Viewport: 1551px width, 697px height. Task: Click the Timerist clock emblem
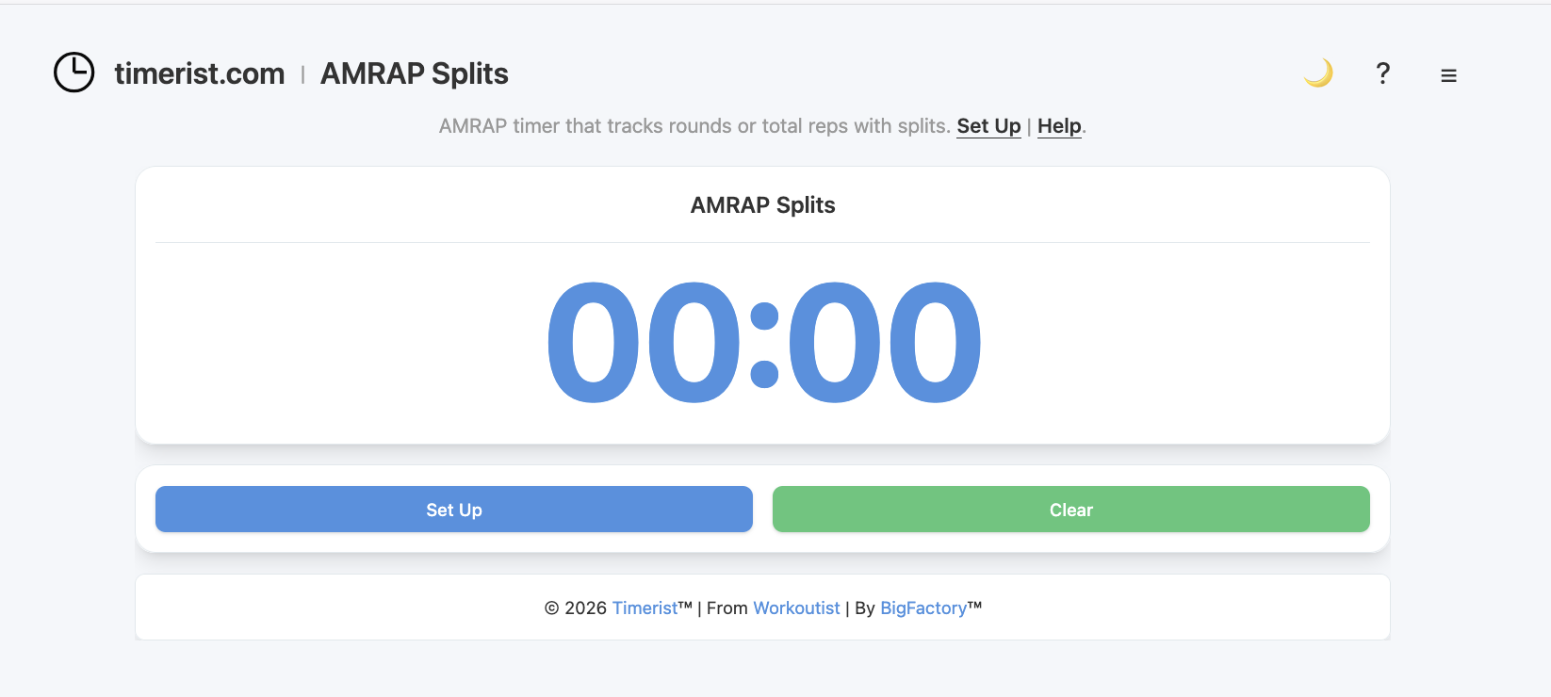click(x=73, y=73)
